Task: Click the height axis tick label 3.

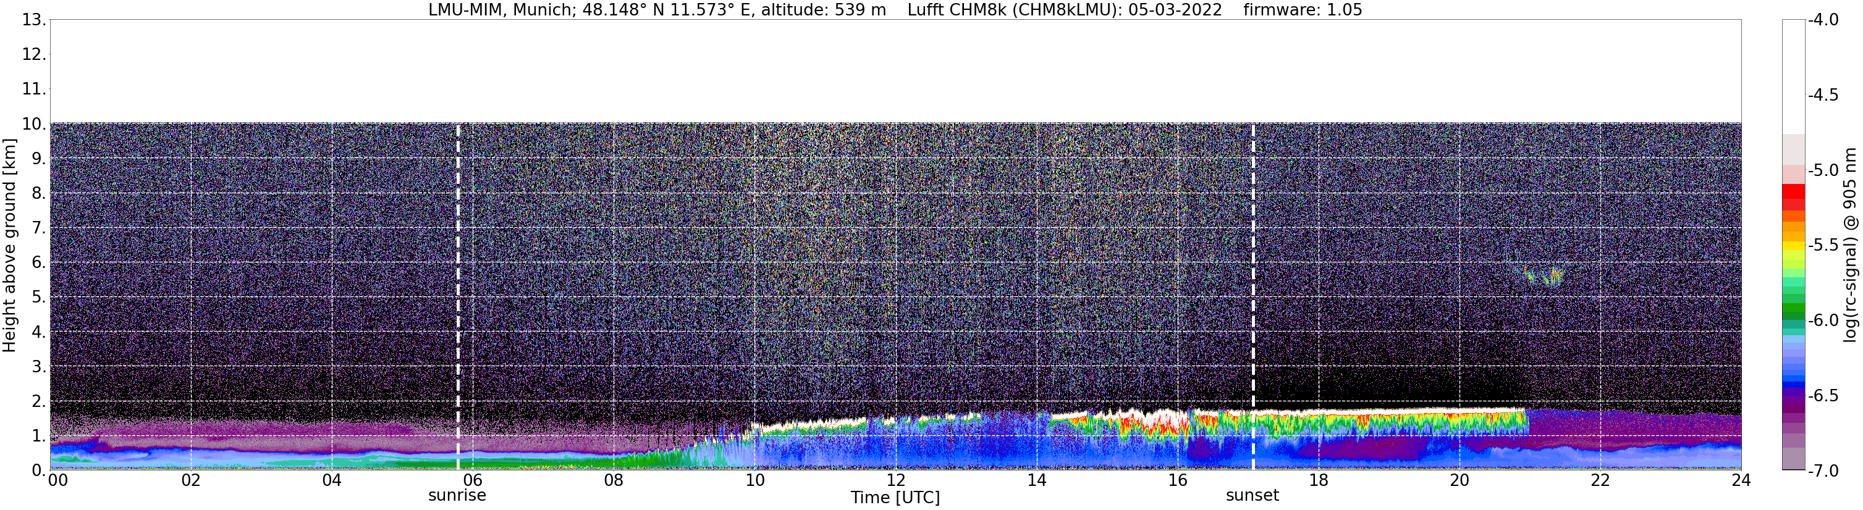Action: (38, 366)
